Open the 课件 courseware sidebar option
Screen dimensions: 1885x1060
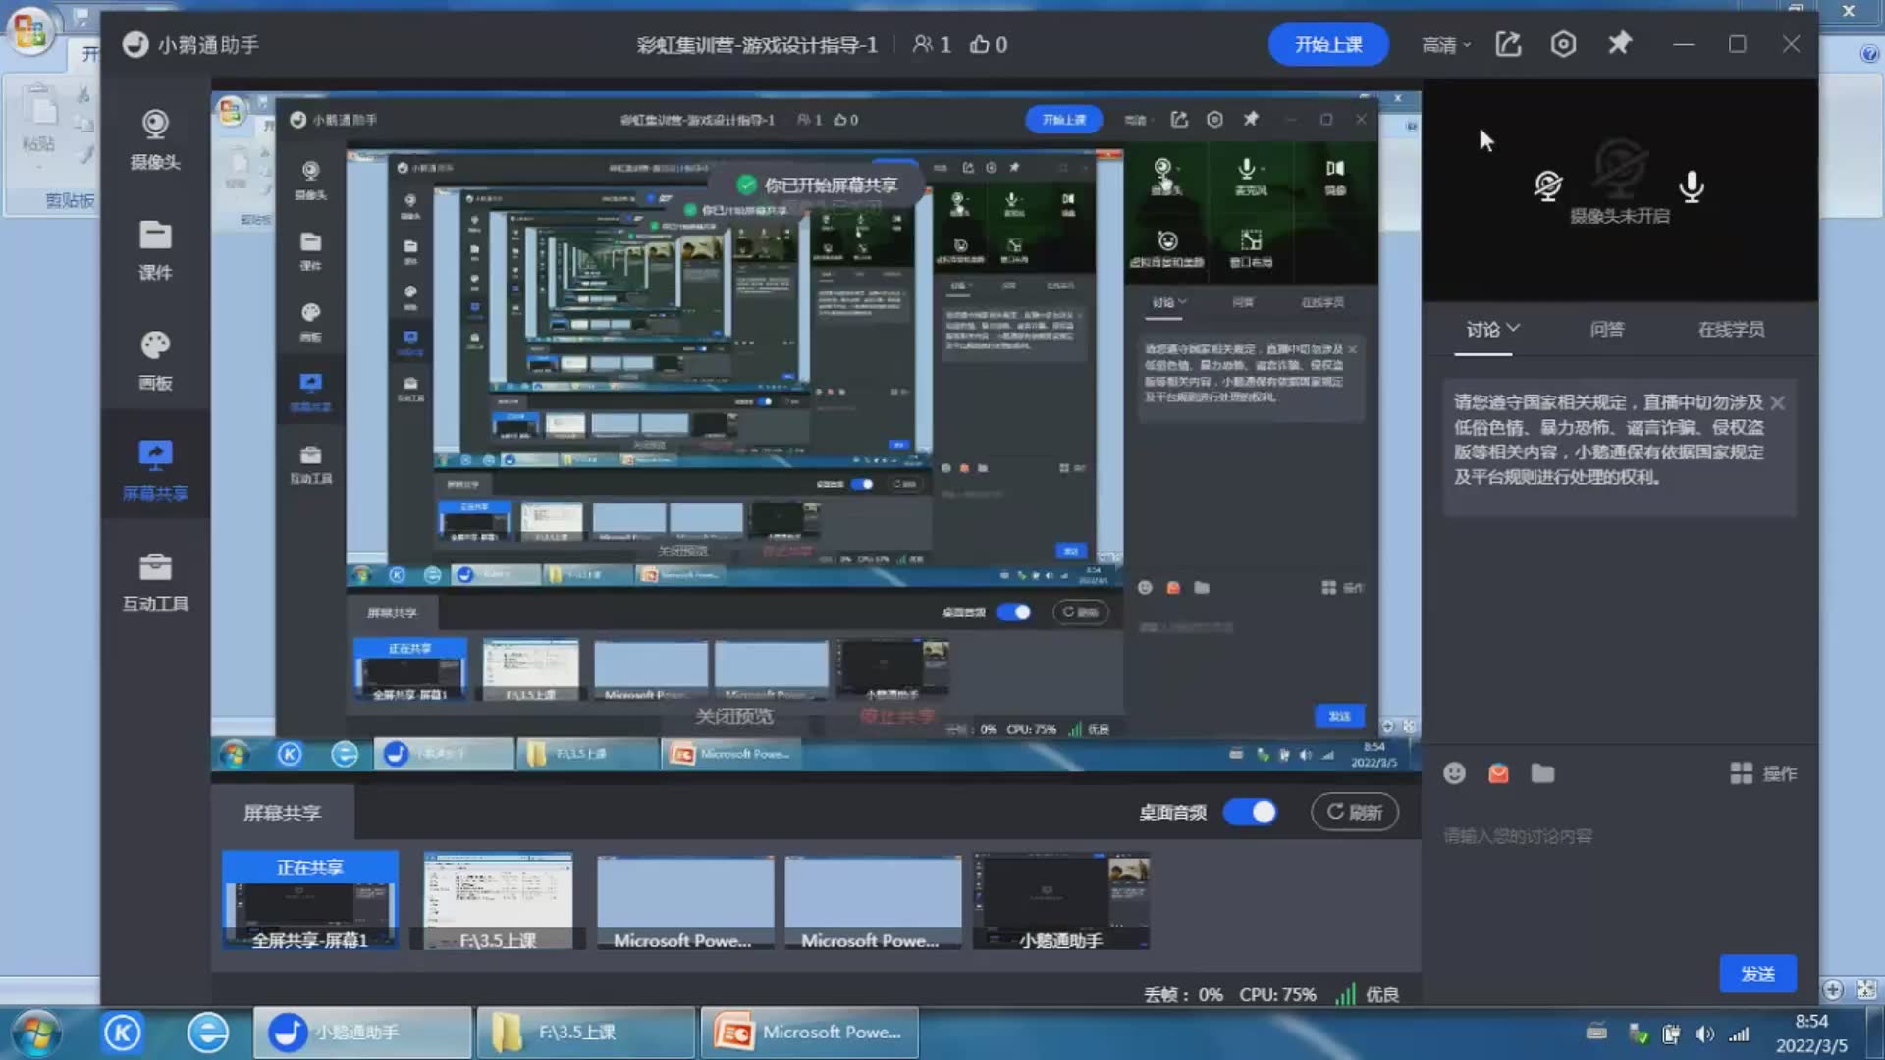[155, 250]
